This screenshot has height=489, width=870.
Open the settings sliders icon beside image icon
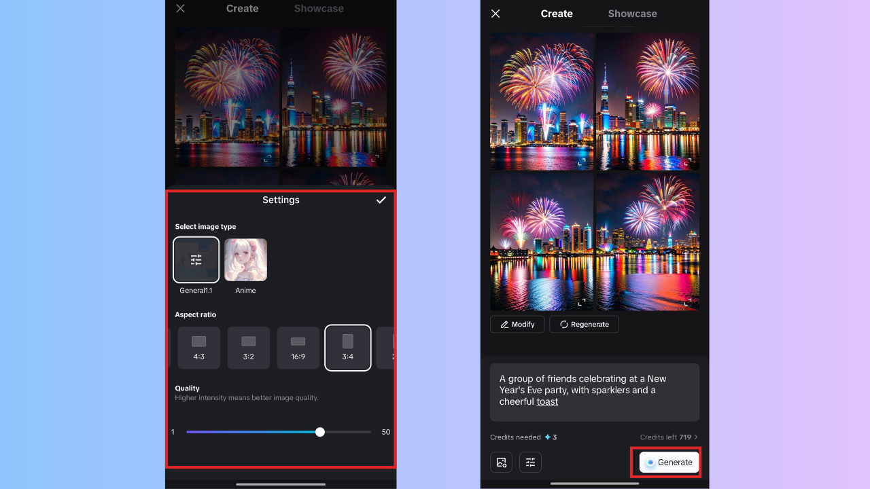point(530,463)
